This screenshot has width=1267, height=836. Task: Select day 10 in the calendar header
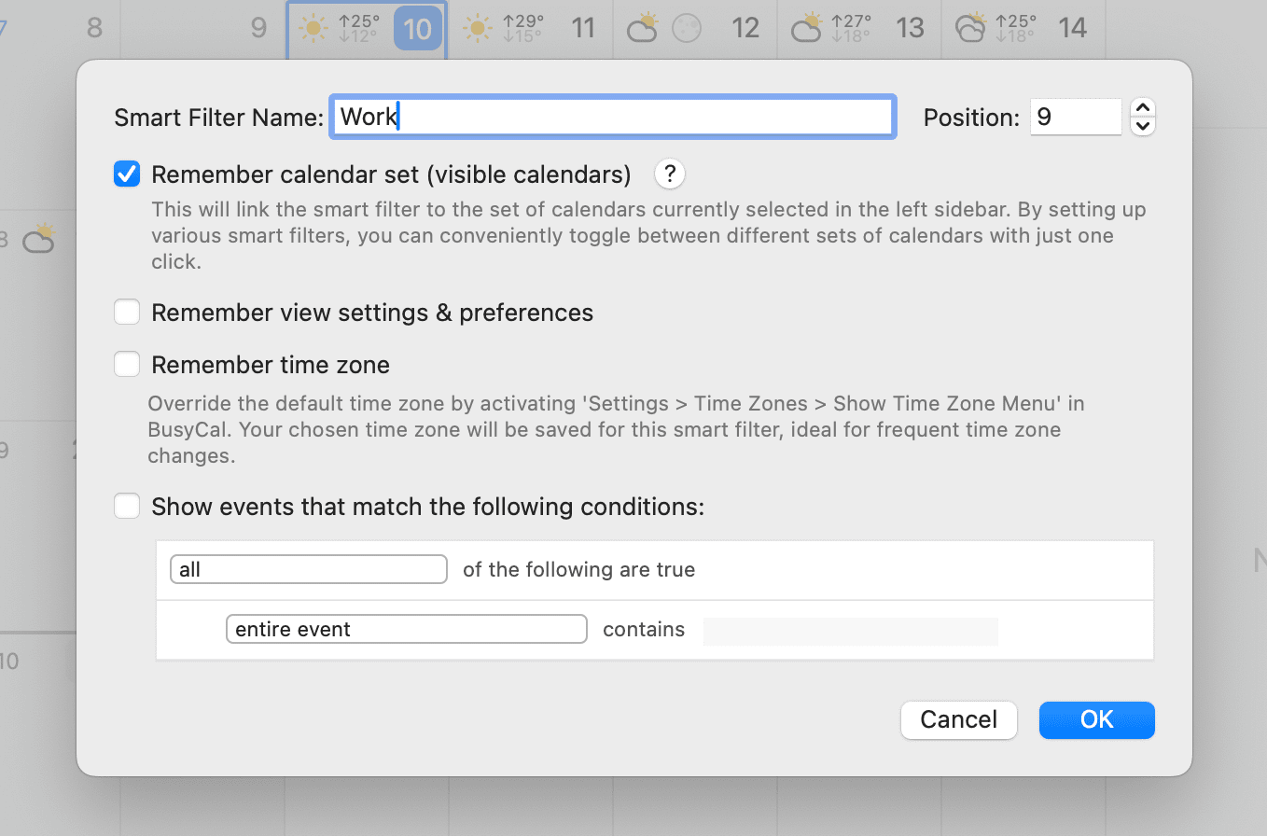pos(417,28)
